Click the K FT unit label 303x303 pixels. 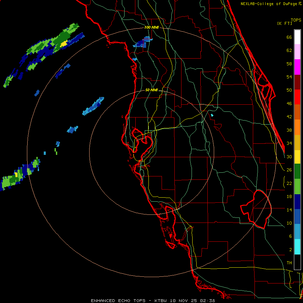pyautogui.click(x=284, y=24)
